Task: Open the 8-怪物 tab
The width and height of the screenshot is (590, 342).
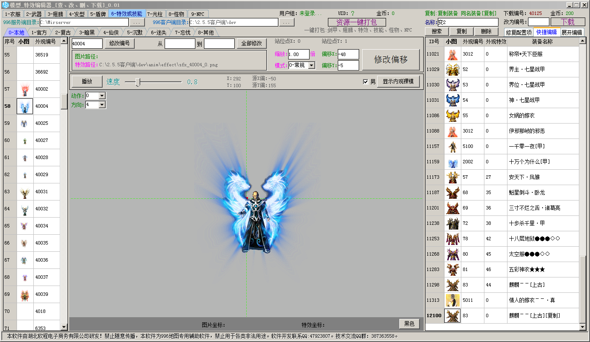Action: coord(176,14)
